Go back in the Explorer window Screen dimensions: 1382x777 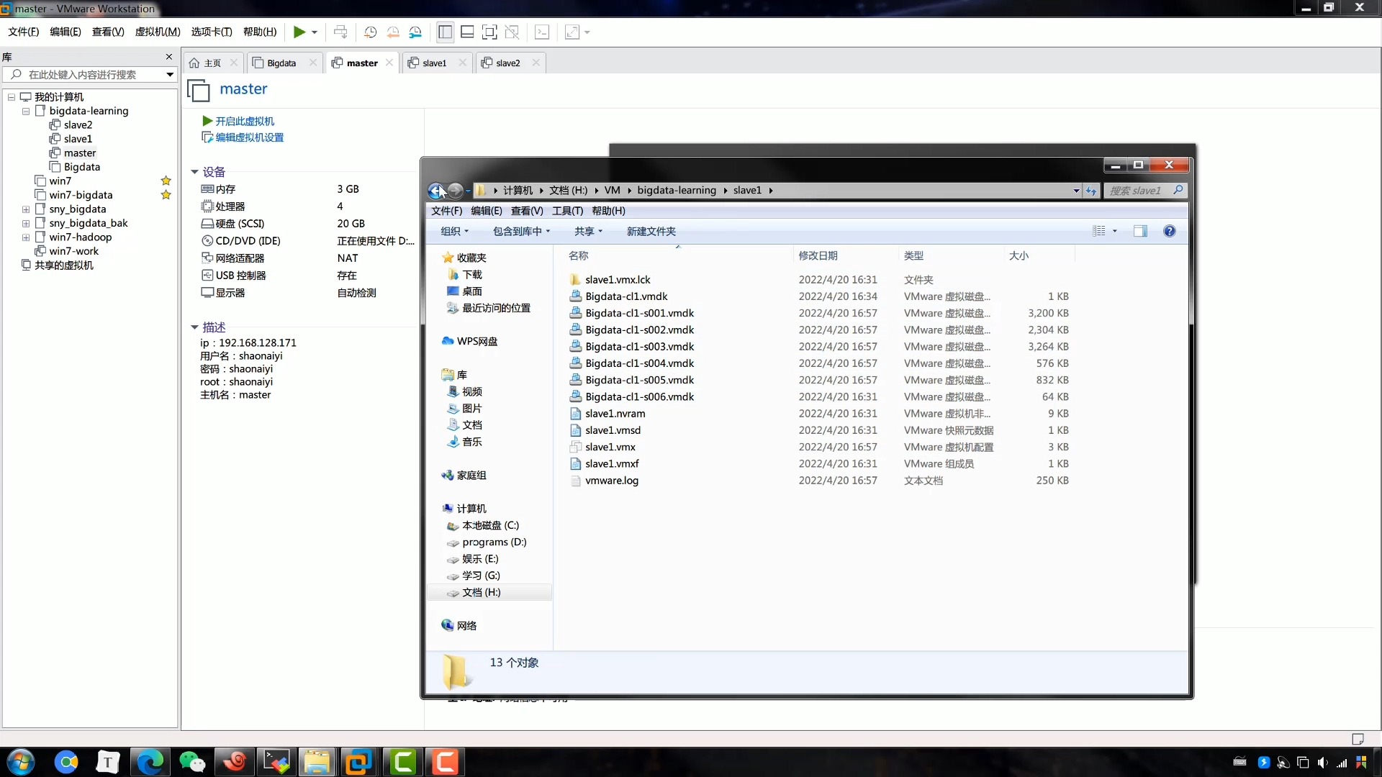[436, 191]
